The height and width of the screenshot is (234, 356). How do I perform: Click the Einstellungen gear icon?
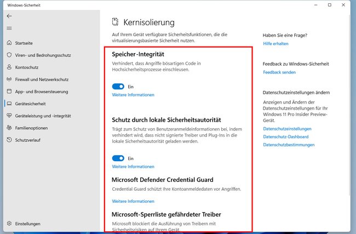click(9, 224)
